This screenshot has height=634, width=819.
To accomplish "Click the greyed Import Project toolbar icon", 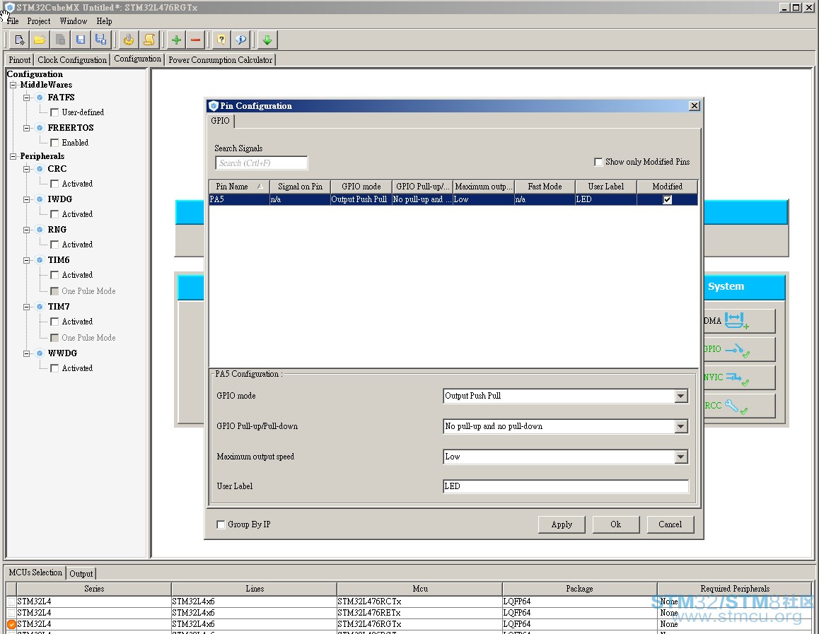I will 60,40.
